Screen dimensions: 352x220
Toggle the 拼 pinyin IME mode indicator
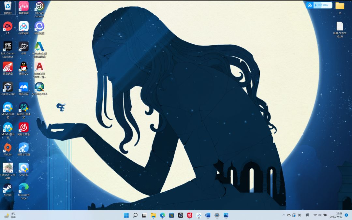308,215
